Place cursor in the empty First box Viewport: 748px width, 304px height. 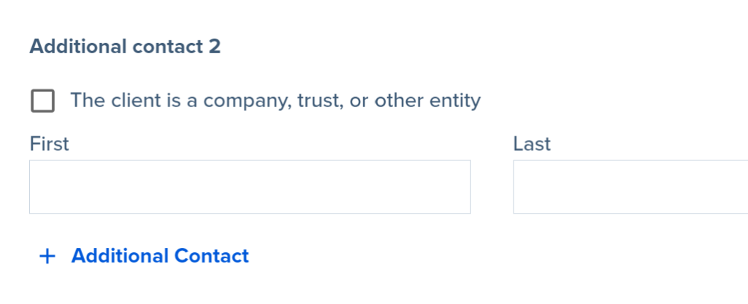[250, 187]
